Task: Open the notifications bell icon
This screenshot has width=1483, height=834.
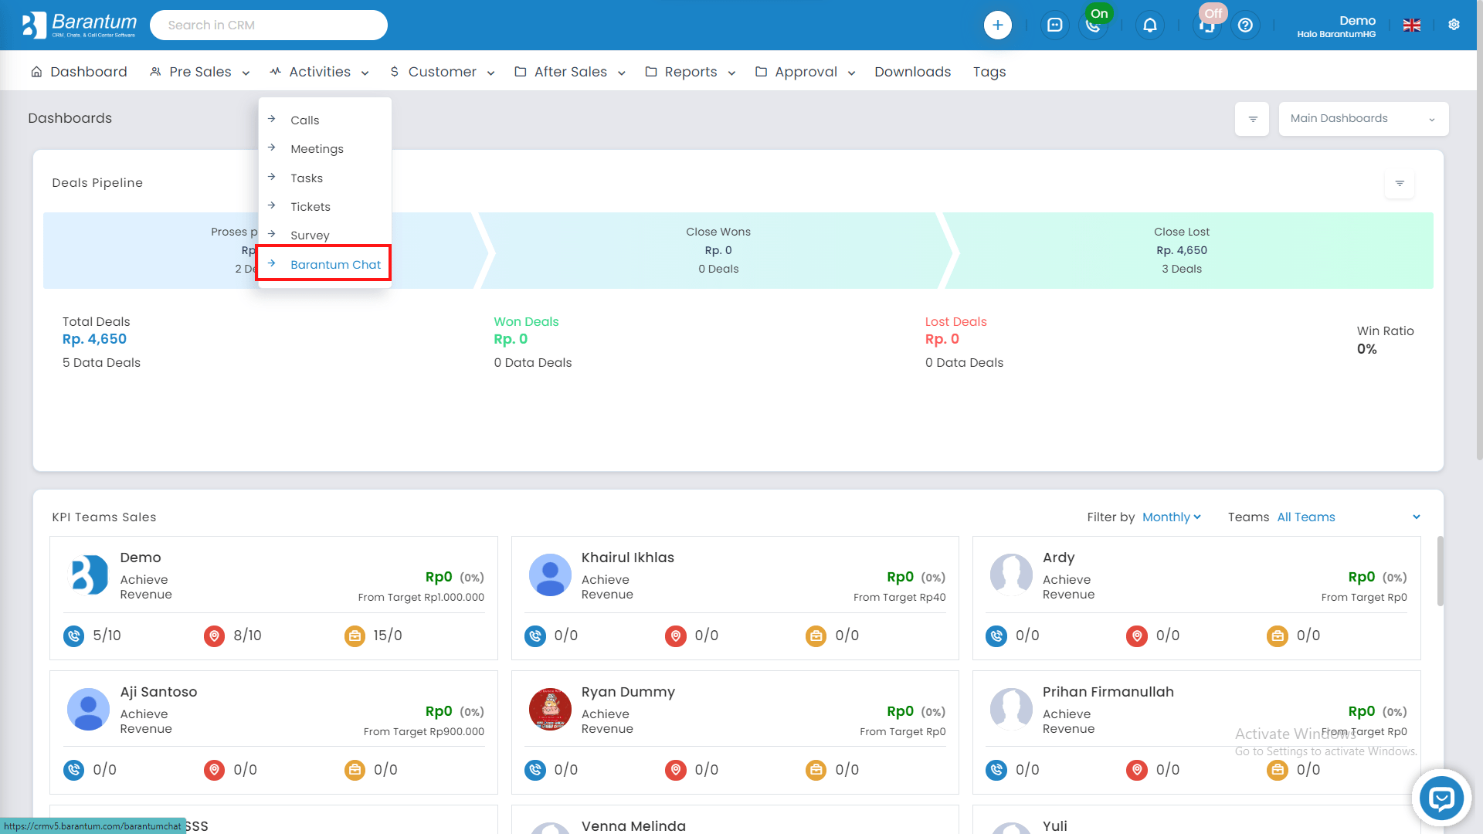Action: tap(1150, 25)
